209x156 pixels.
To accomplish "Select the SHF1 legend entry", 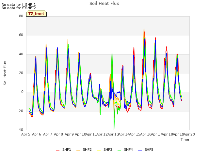I will coord(63,149).
